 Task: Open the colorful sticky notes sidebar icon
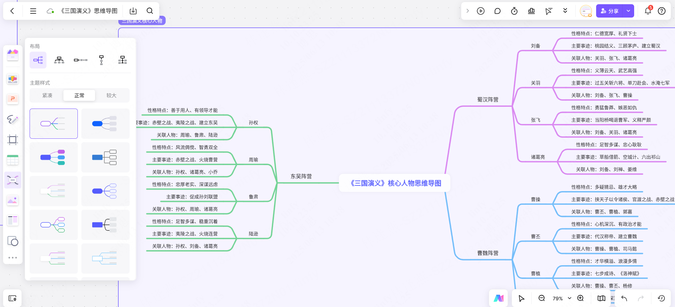coord(13,79)
